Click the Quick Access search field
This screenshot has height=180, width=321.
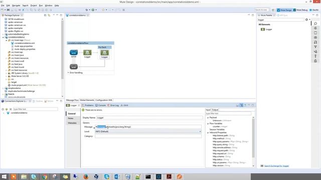pos(262,10)
